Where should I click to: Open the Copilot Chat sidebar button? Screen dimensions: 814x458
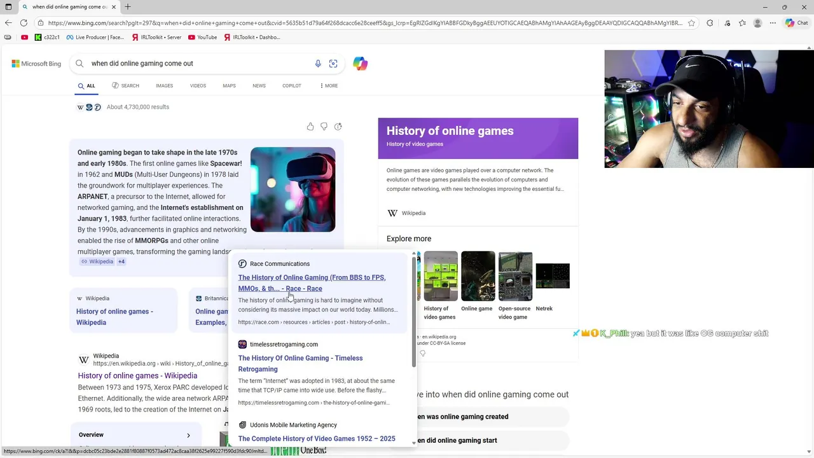[x=796, y=23]
